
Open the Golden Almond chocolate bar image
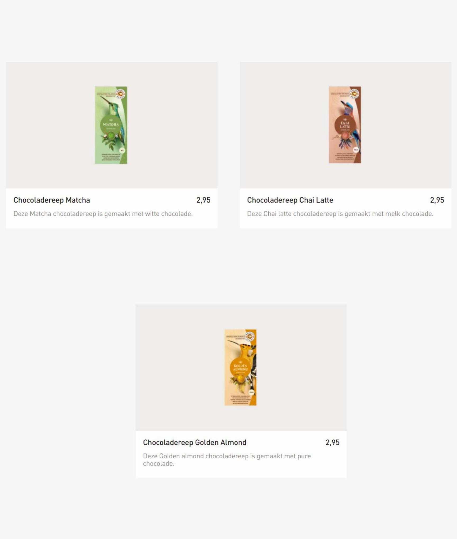pos(241,367)
